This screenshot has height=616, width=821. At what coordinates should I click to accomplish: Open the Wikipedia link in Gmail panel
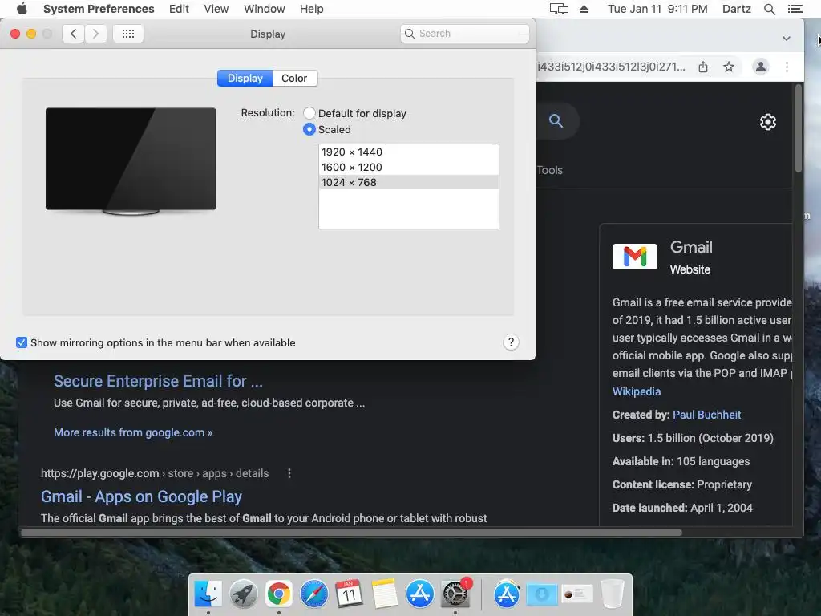pyautogui.click(x=637, y=391)
